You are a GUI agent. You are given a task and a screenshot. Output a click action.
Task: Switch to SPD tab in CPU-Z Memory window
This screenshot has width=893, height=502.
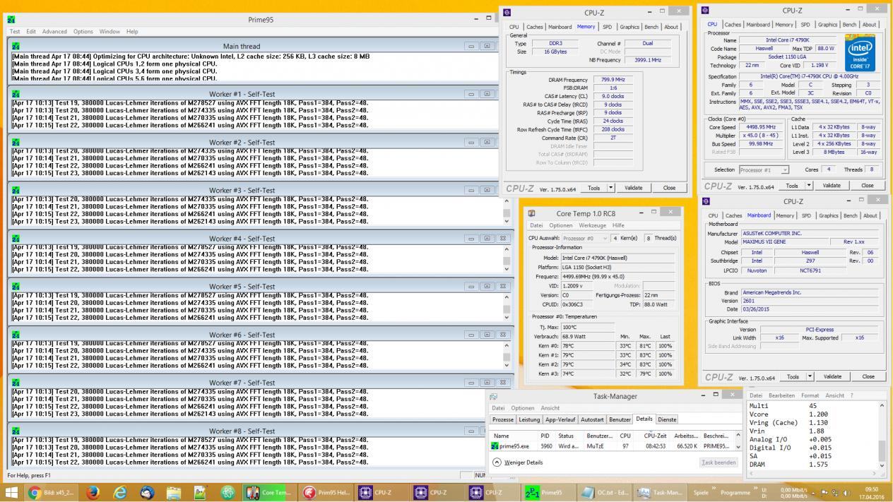click(607, 27)
